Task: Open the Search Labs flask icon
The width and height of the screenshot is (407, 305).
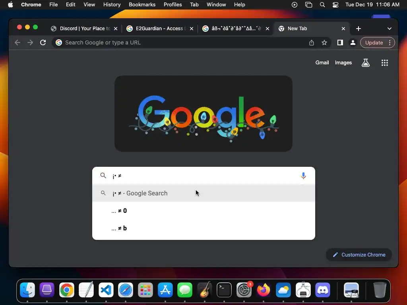Action: point(366,62)
